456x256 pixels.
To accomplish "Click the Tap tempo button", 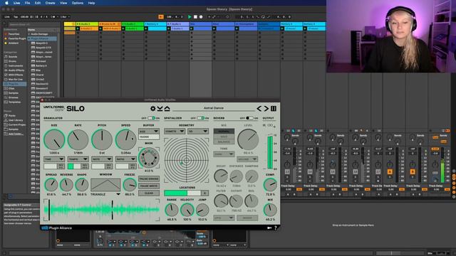I will (16, 17).
